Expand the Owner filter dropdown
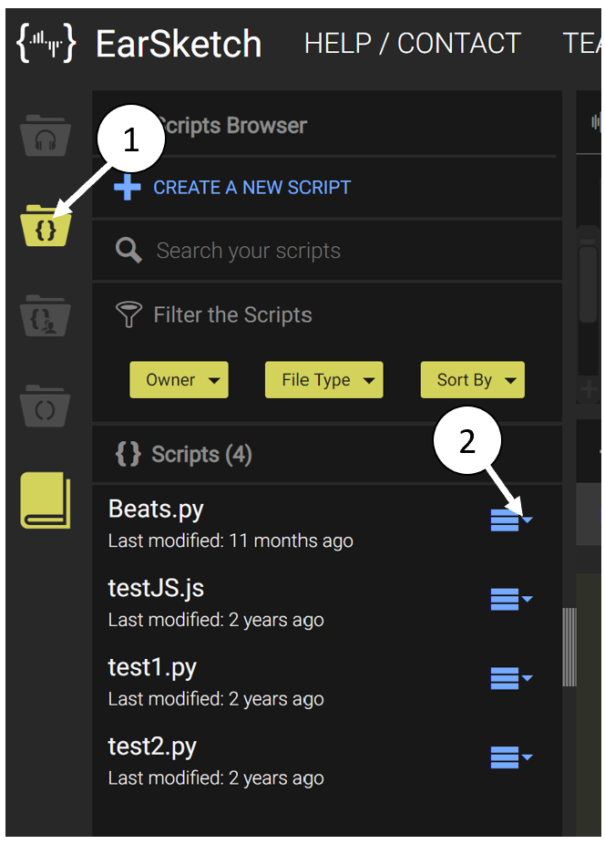The image size is (605, 844). coord(179,380)
